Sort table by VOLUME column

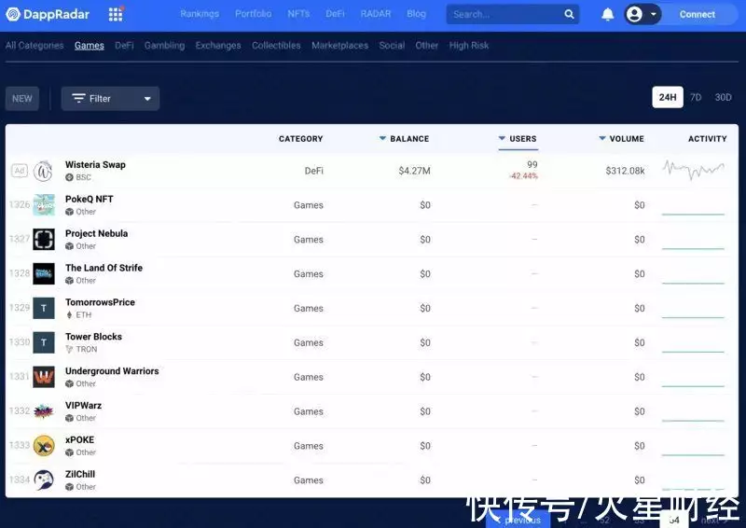621,139
